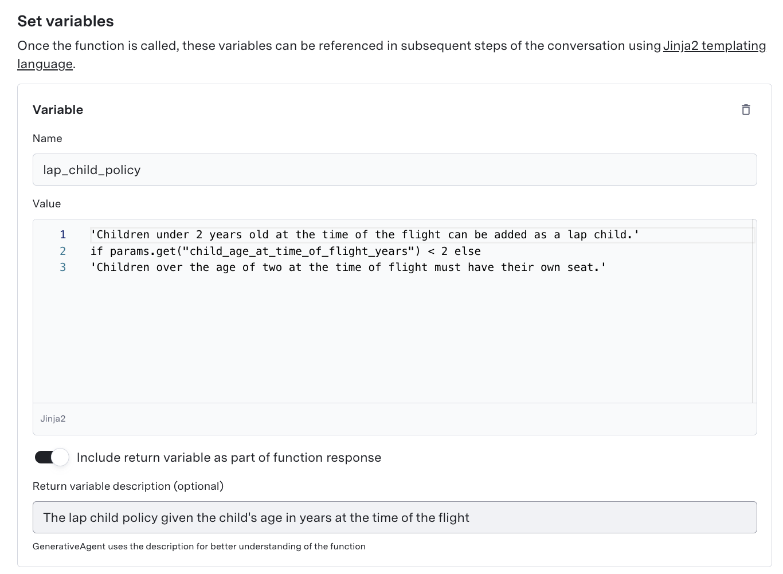Place cursor in code line 1

[x=365, y=234]
